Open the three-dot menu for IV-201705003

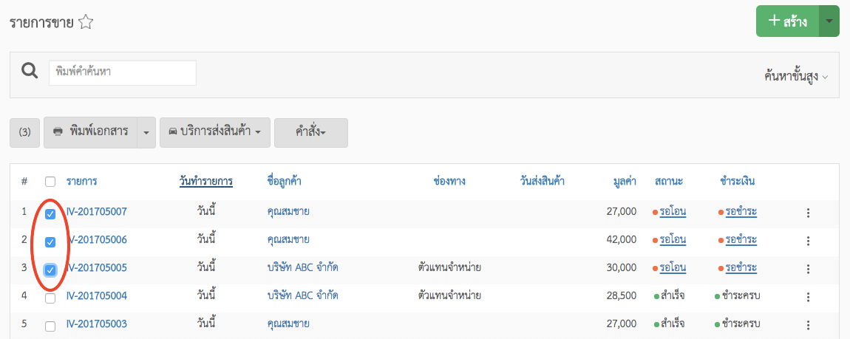pos(808,325)
